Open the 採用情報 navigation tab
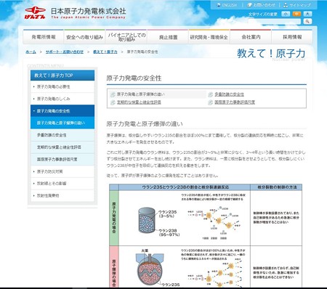 click(292, 37)
